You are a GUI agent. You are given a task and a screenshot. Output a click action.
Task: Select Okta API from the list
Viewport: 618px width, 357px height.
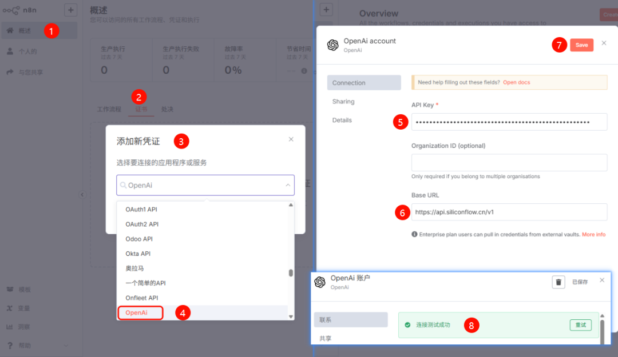202,254
